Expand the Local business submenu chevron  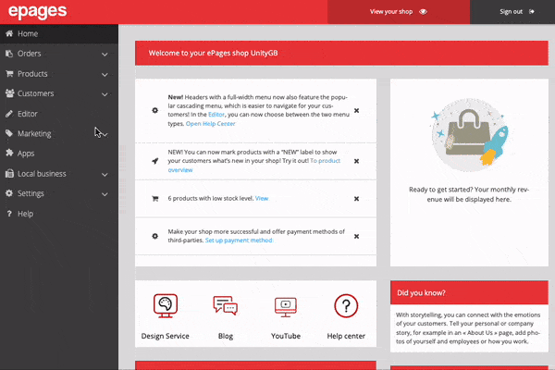pos(105,175)
